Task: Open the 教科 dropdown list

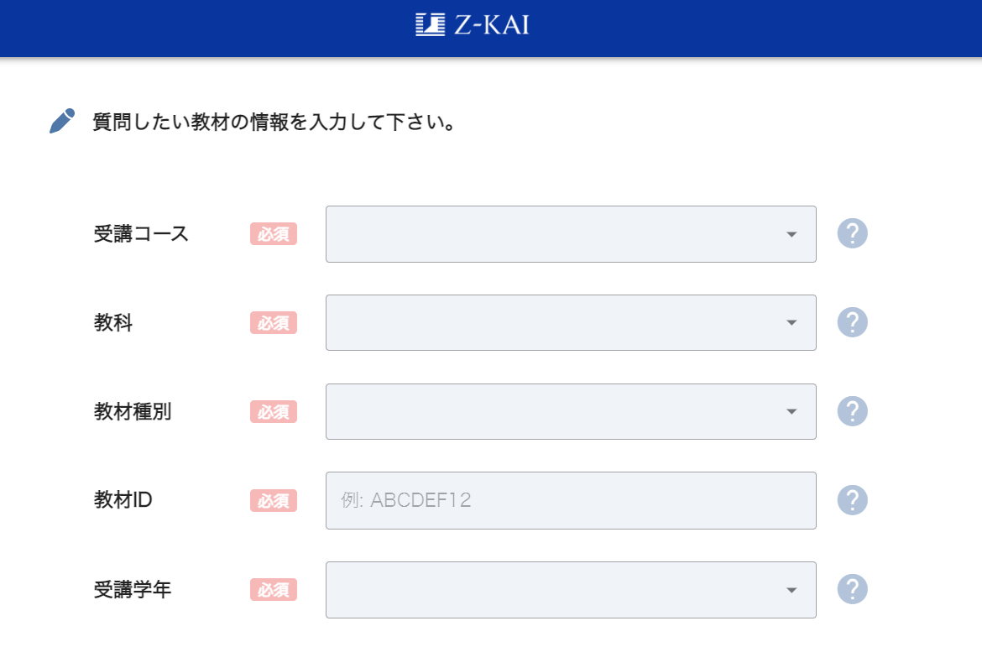Action: [571, 323]
